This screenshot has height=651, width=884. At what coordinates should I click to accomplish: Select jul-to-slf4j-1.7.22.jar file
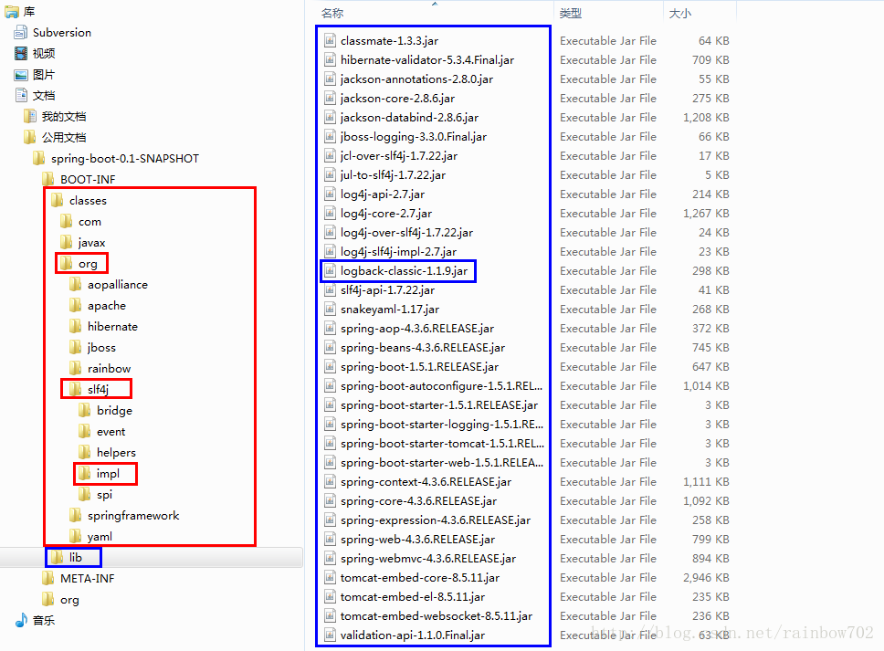click(393, 174)
